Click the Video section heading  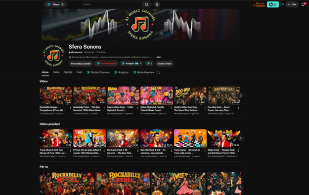44,81
